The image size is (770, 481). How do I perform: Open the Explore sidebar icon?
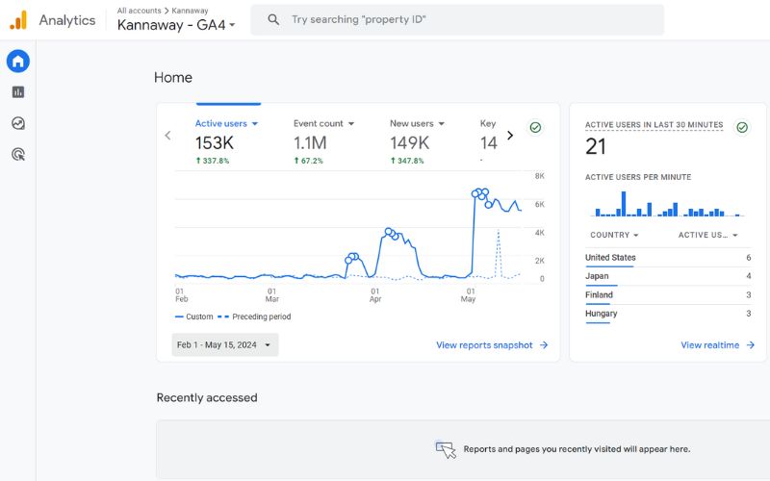click(18, 123)
